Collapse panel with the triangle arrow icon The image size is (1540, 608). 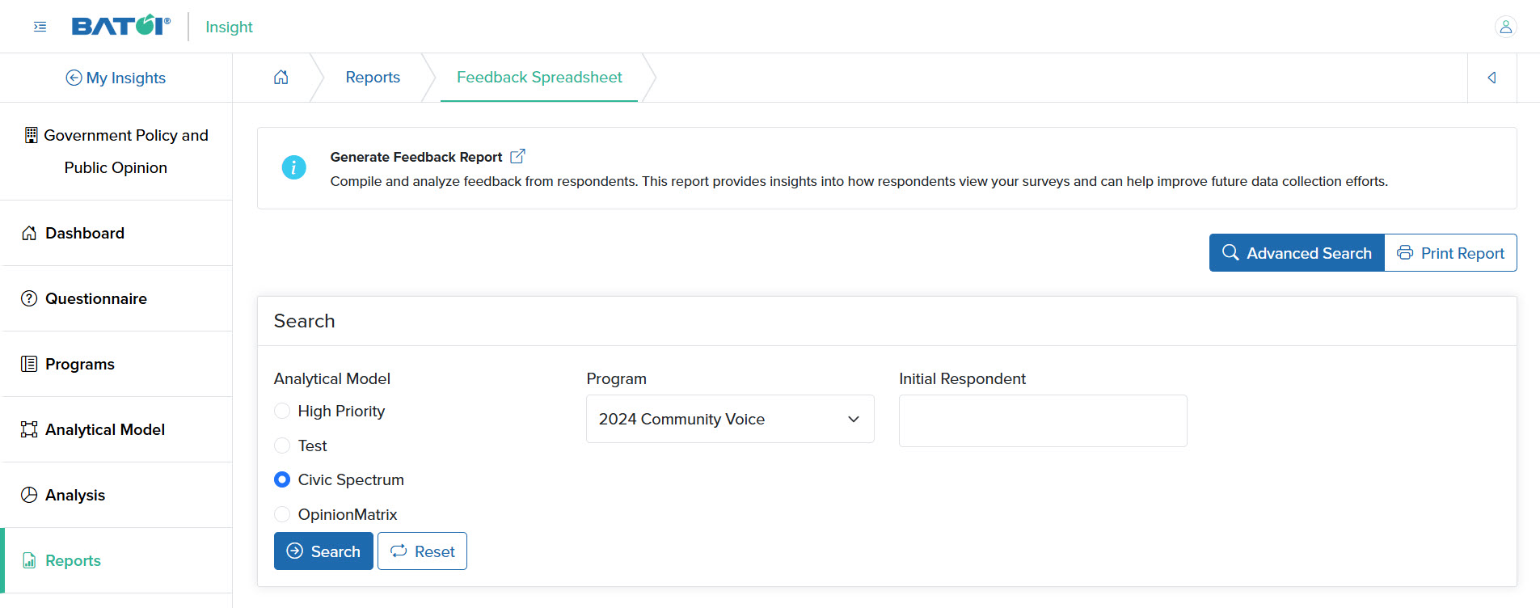coord(1491,78)
